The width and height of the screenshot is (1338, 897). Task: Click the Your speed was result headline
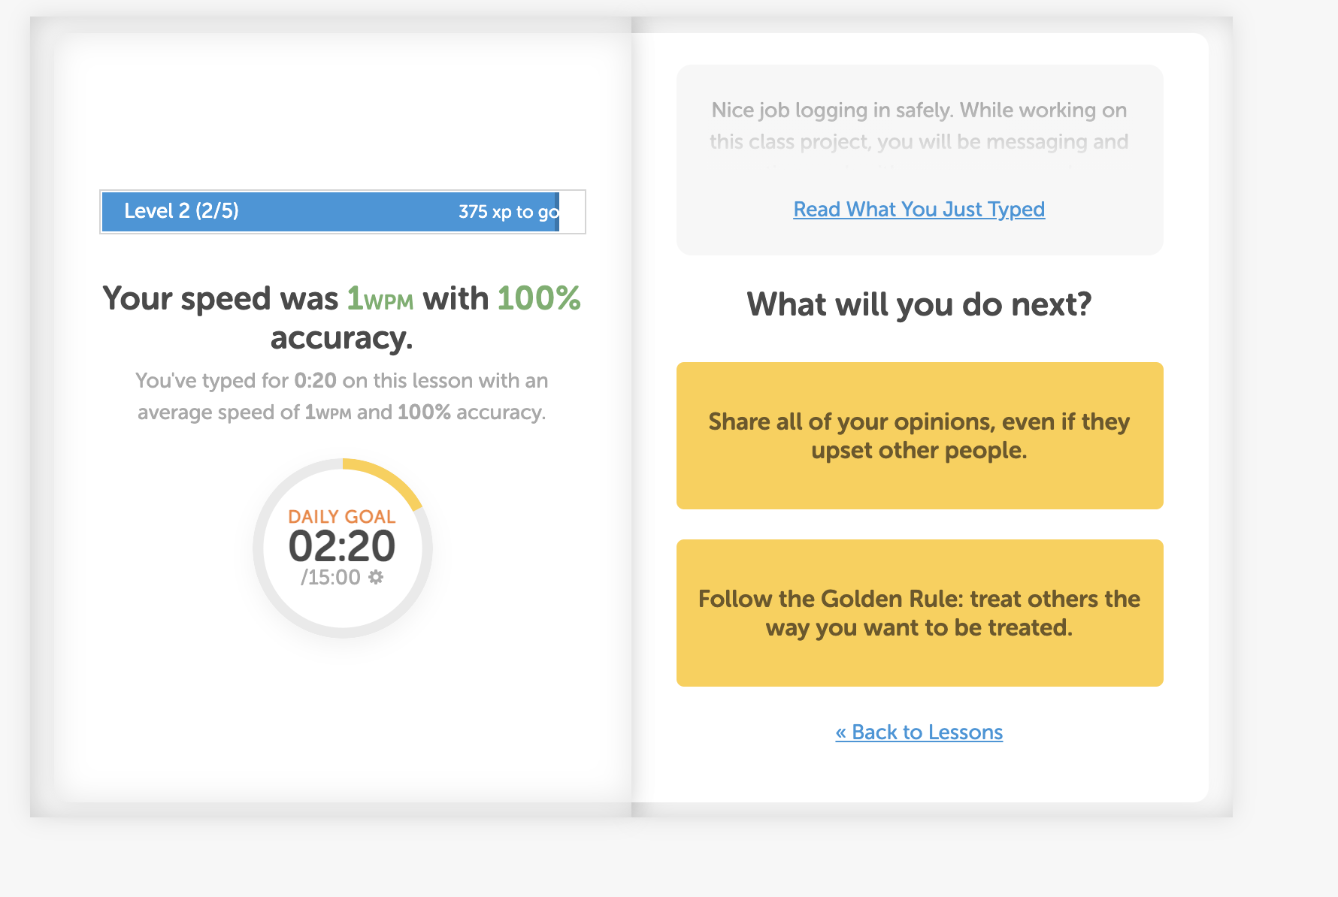342,318
